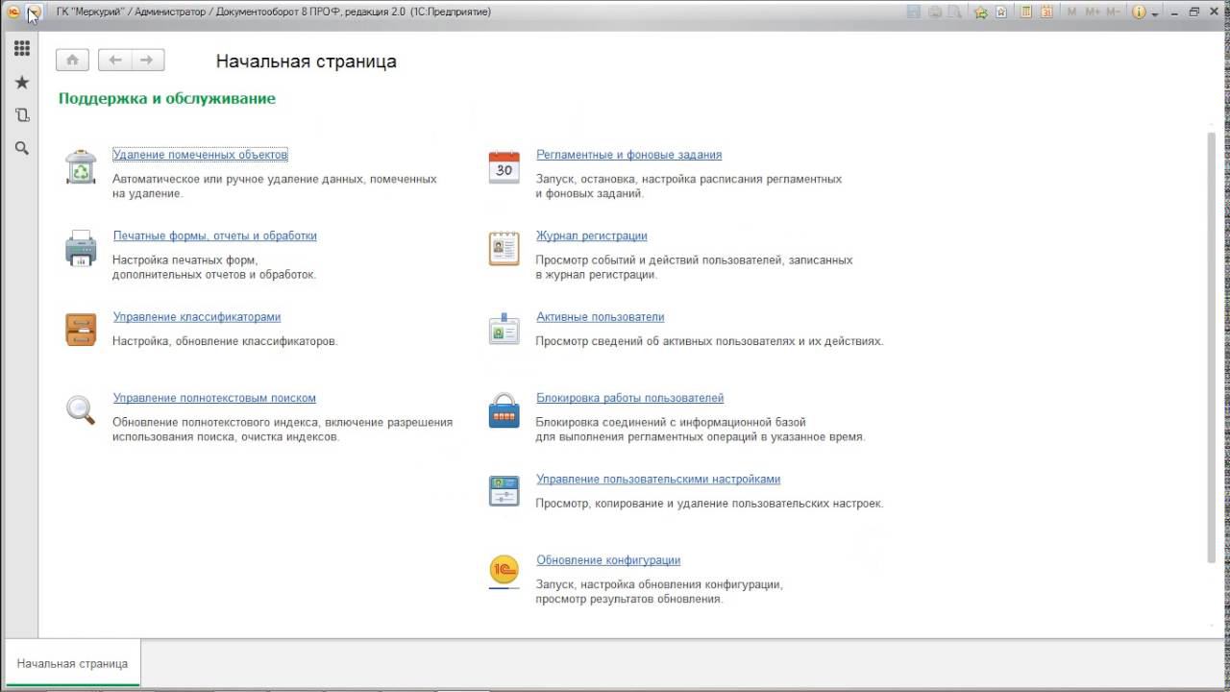Click the user settings sliders icon

point(504,491)
